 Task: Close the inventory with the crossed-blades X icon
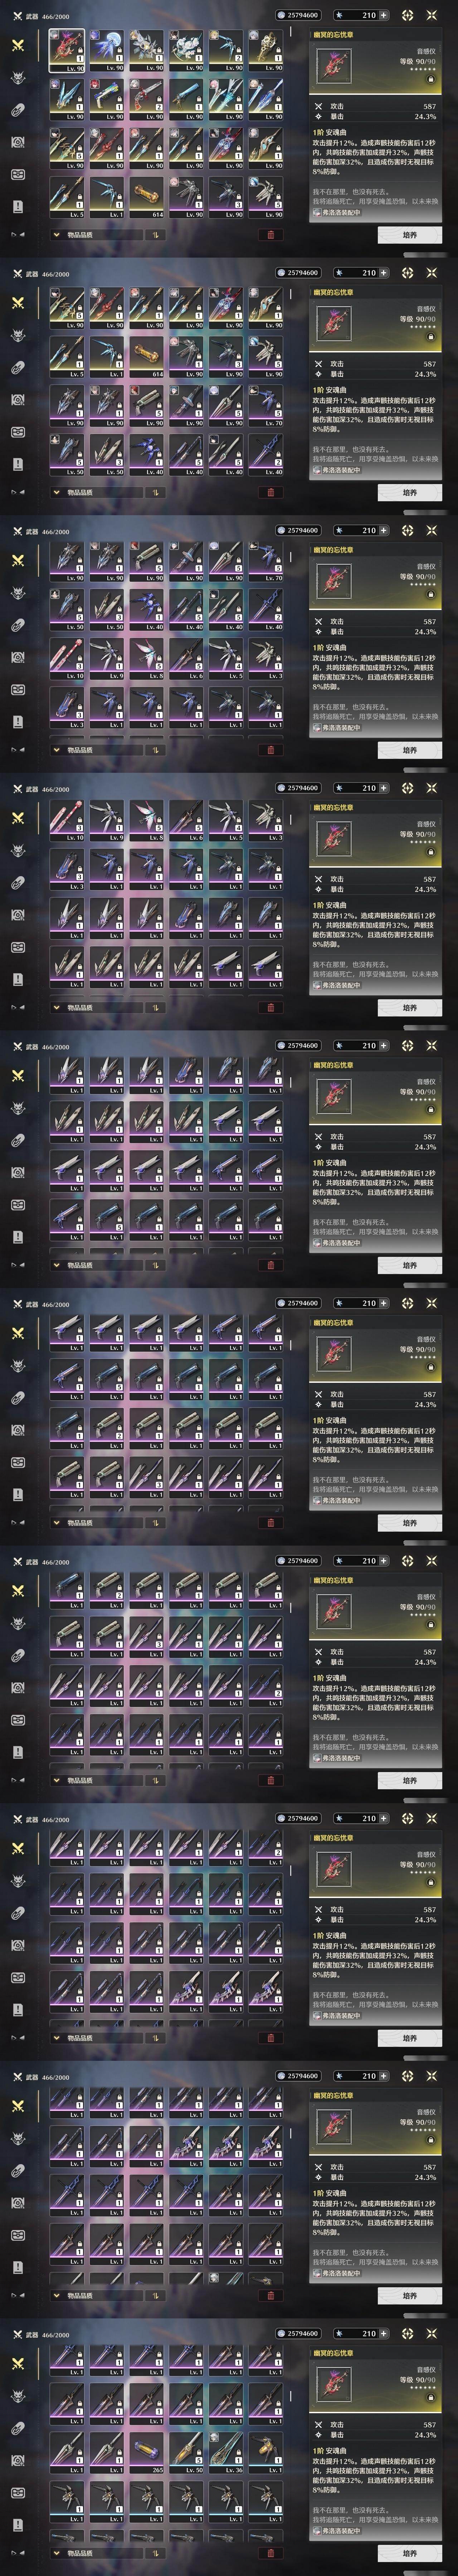click(432, 15)
